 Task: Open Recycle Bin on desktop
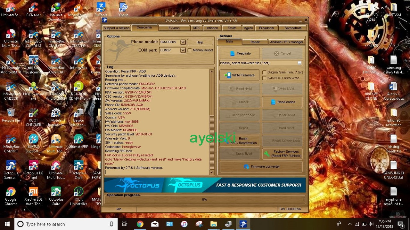[11, 115]
